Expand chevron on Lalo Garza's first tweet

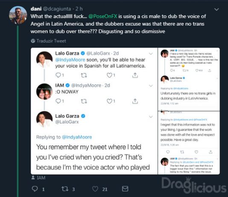click(x=151, y=54)
